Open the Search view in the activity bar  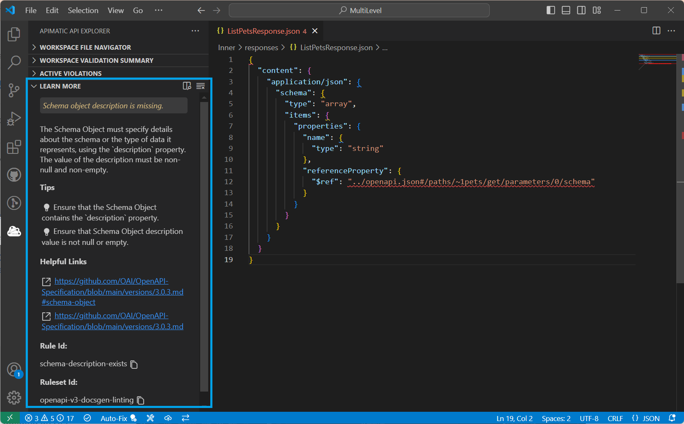(x=14, y=62)
